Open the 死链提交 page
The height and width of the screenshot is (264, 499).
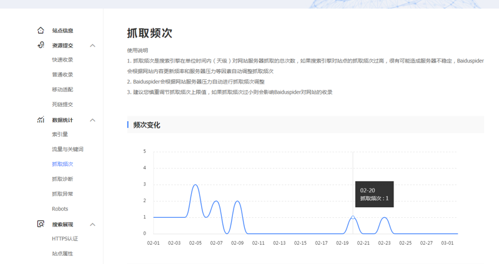coord(62,104)
